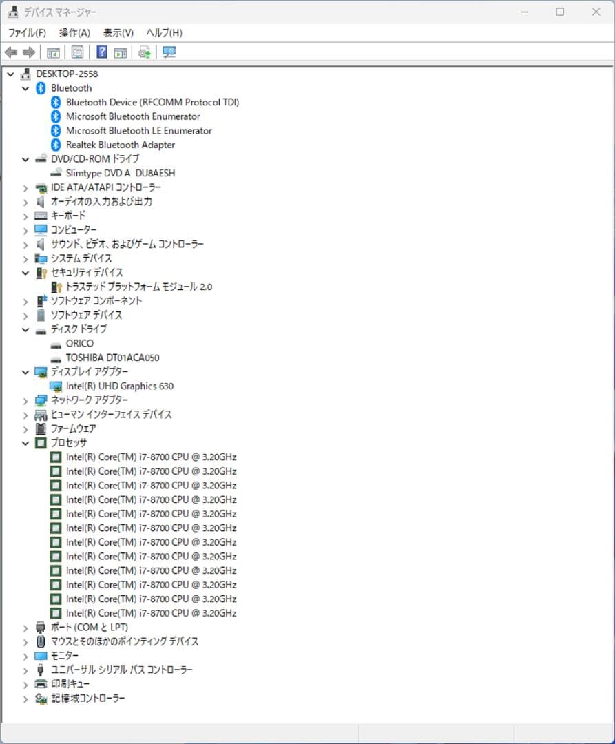The image size is (615, 744).
Task: Open the 表示(V) menu
Action: pos(117,32)
